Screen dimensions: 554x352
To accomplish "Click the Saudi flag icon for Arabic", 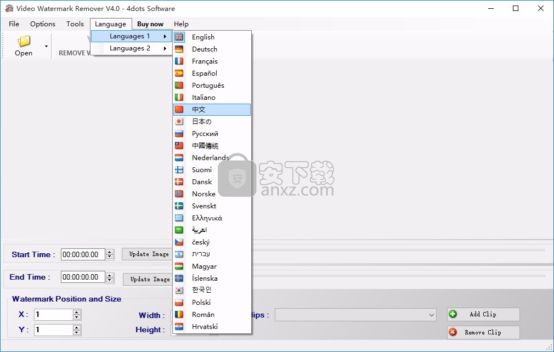I will pos(179,230).
